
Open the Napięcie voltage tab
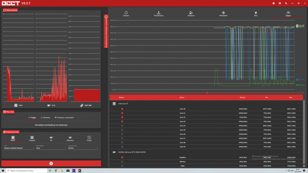coord(191,14)
